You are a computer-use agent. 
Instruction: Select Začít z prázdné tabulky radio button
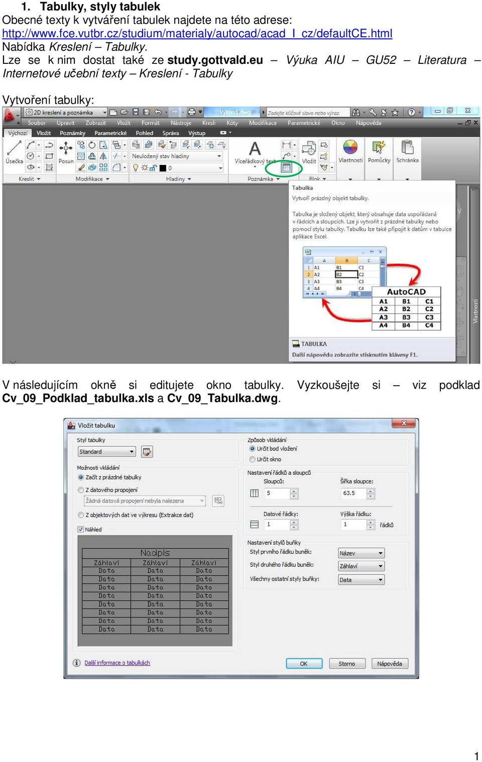click(x=81, y=477)
